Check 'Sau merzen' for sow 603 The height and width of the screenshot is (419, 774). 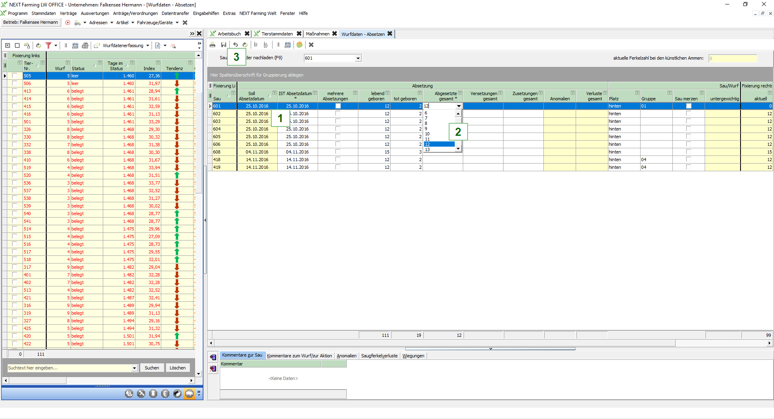point(689,121)
